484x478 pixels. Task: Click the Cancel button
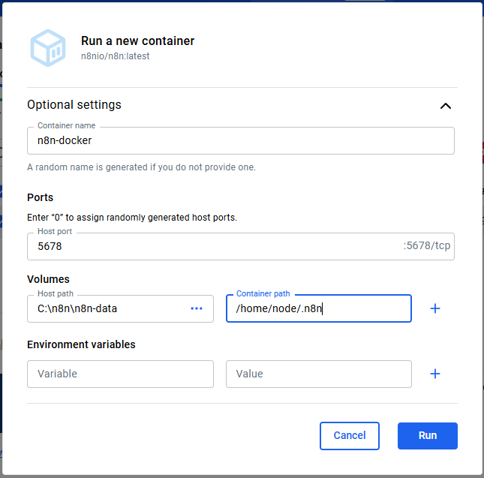pyautogui.click(x=350, y=436)
